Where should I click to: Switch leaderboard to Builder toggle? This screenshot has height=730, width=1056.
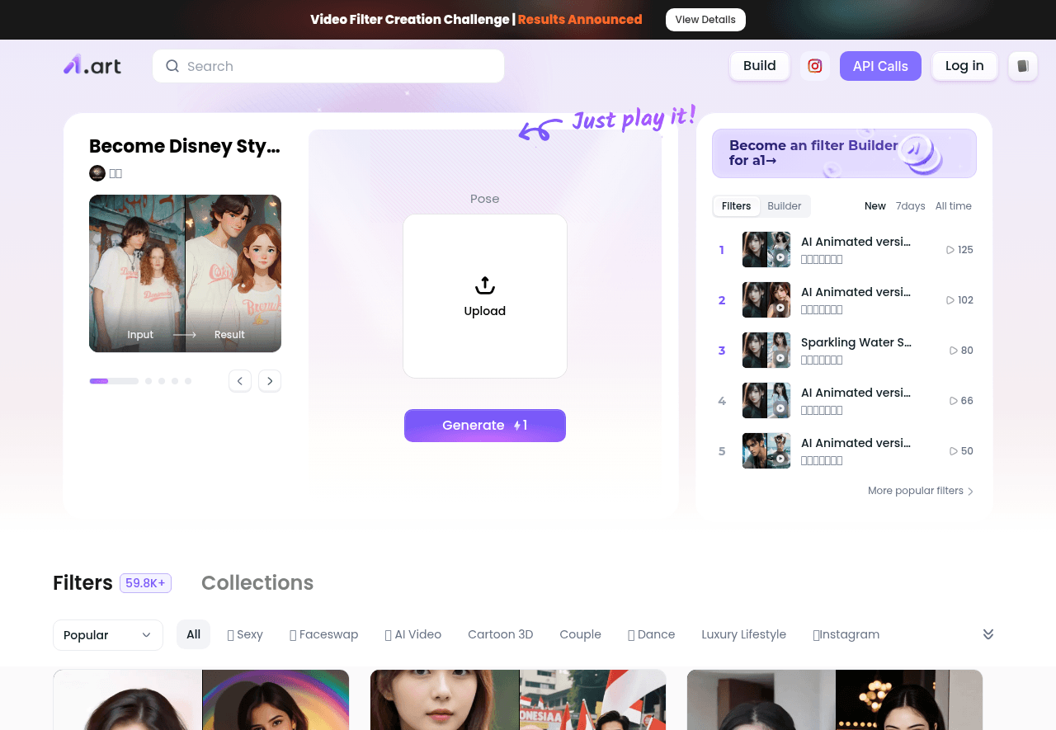(784, 206)
